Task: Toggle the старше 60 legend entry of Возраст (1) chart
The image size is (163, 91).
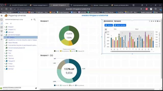Action: coord(64,85)
